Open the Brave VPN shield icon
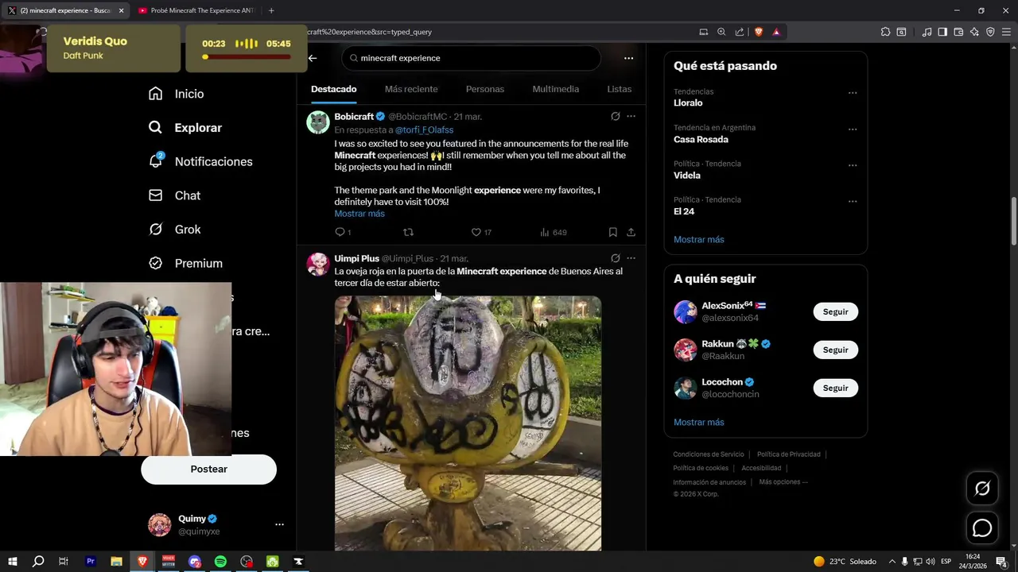Viewport: 1018px width, 572px height. point(990,32)
